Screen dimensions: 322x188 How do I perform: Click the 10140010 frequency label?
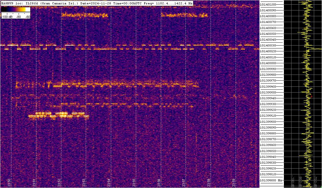[x=268, y=57]
